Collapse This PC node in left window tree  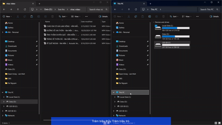coord(3,92)
